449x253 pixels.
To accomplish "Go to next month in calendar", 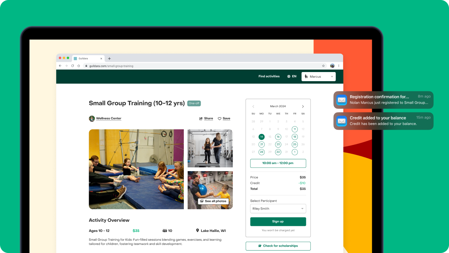I will (x=303, y=106).
